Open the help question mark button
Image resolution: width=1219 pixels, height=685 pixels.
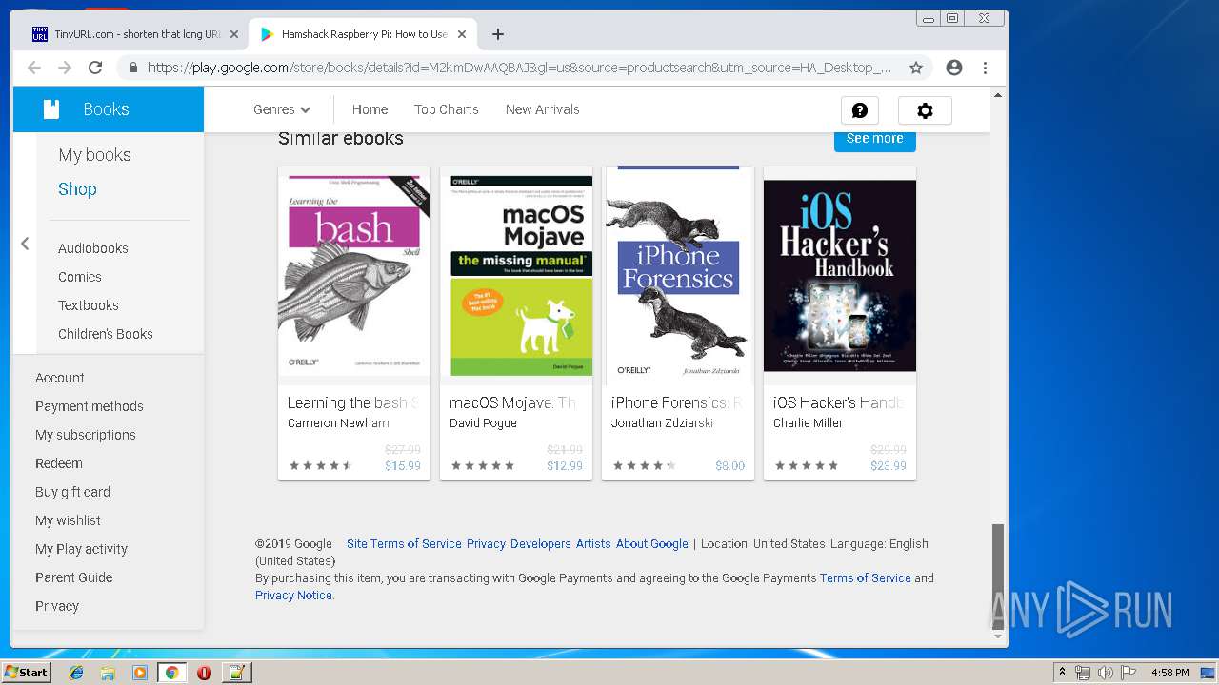click(860, 110)
